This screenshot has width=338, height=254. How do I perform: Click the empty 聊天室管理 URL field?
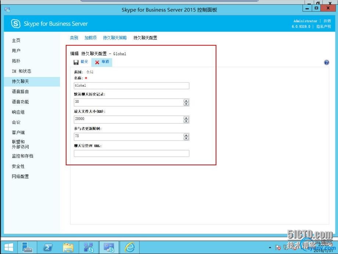point(132,154)
